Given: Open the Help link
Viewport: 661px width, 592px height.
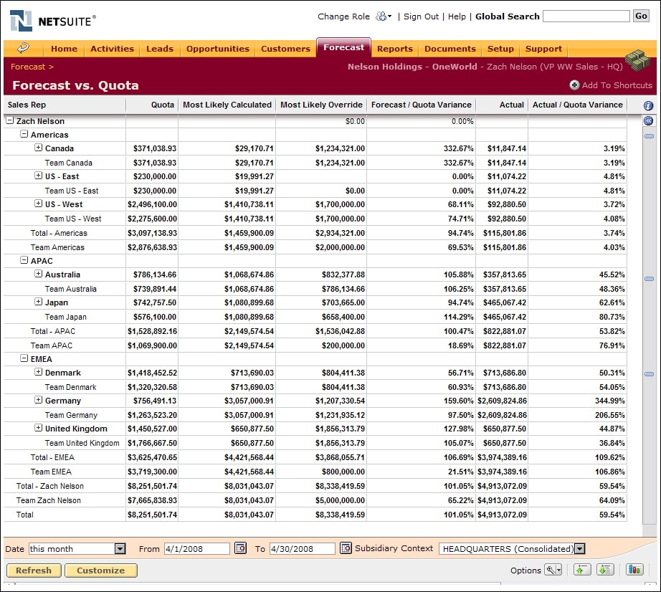Looking at the screenshot, I should [457, 16].
